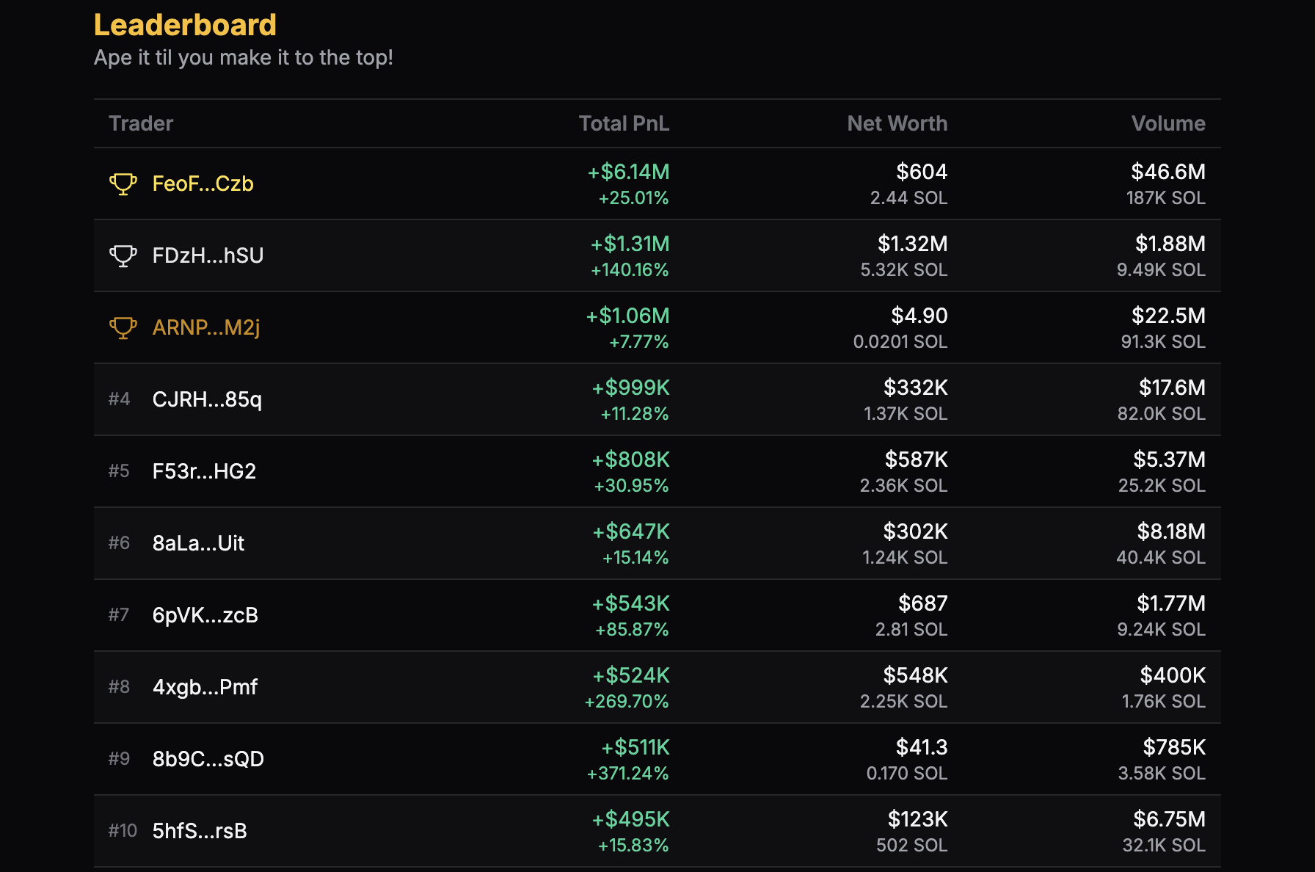Screen dimensions: 1315x872
Task: Click the Volume column header
Action: (1168, 123)
